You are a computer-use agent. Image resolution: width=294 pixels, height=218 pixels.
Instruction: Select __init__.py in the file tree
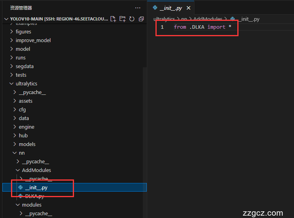tap(36, 187)
